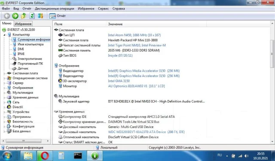Image resolution: width=275 pixels, height=161 pixels.
Task: Open the Отчёт menu in menu bar
Action: [x=27, y=9]
